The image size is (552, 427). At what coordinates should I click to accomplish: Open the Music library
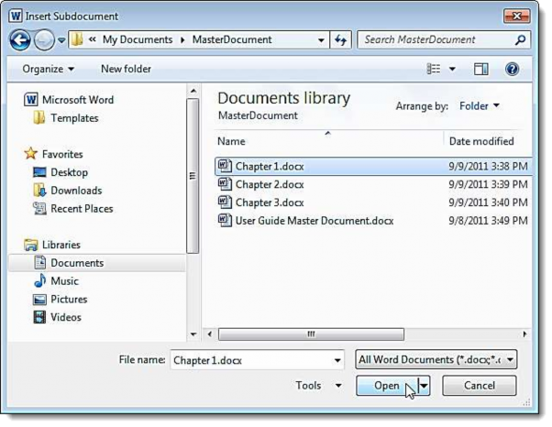[x=64, y=281]
